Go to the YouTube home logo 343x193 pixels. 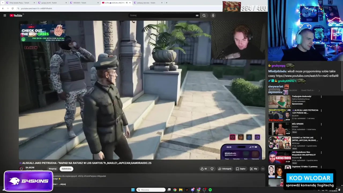(x=16, y=15)
